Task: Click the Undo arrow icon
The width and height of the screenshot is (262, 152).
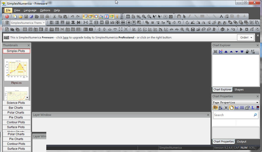Action: click(x=72, y=17)
